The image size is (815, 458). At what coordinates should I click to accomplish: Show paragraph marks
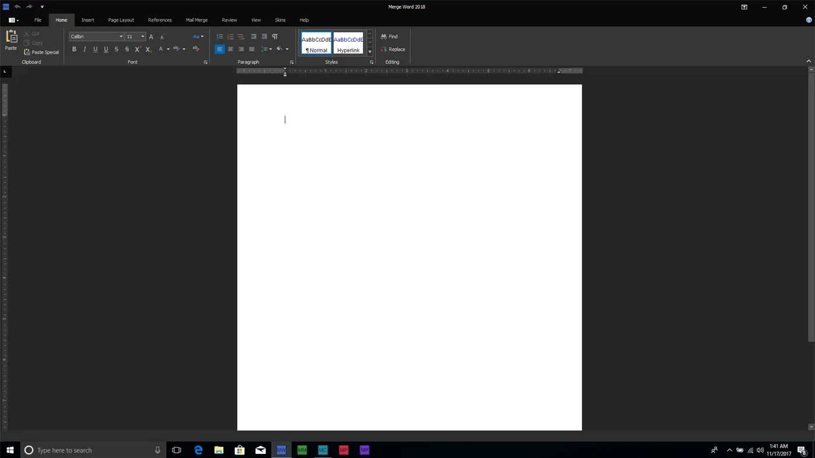(274, 36)
